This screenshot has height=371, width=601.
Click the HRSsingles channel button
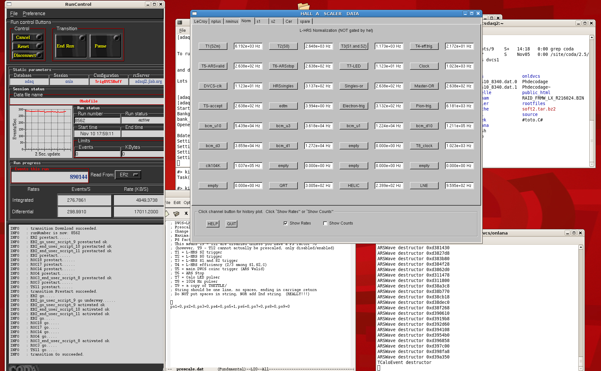pyautogui.click(x=283, y=86)
